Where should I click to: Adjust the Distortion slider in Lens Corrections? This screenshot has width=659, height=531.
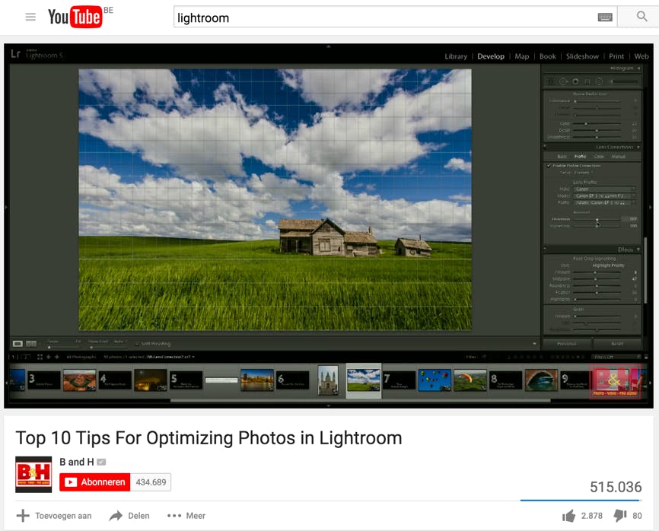pyautogui.click(x=597, y=219)
